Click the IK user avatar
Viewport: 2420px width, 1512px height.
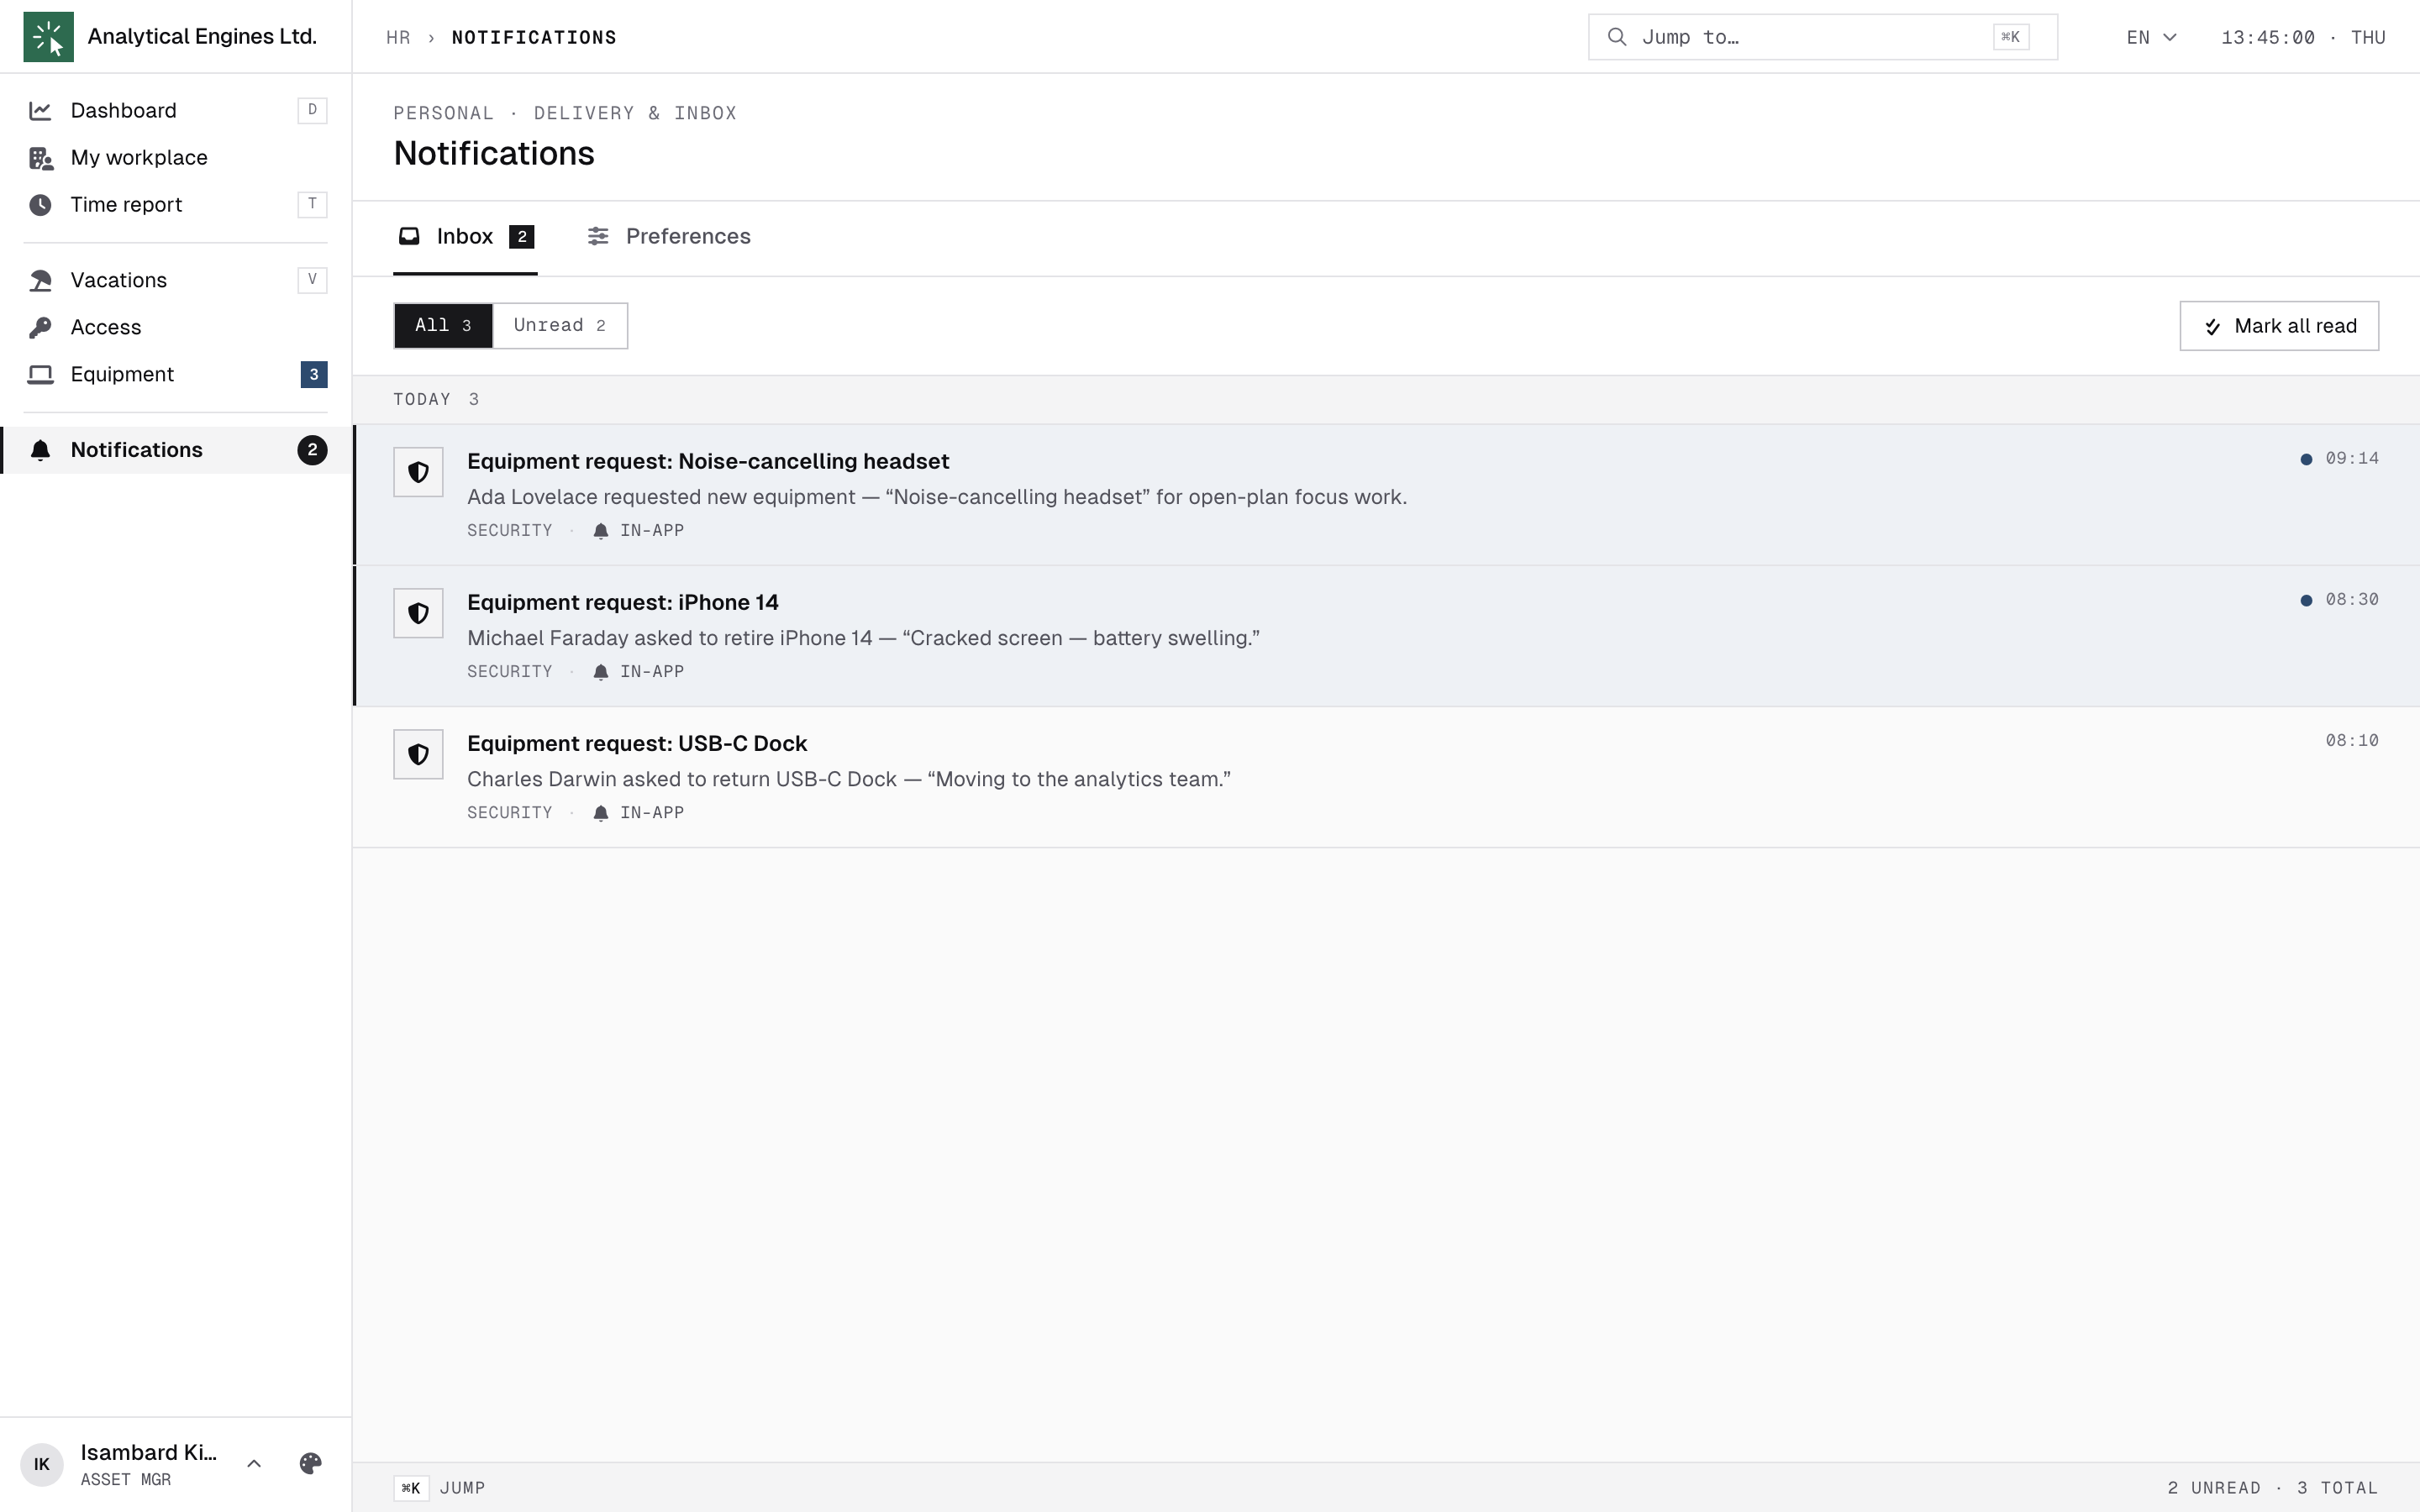(42, 1465)
